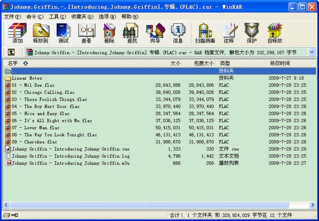Click the 文本文档 type cell
Viewport: 319px width, 221px height.
coord(229,156)
